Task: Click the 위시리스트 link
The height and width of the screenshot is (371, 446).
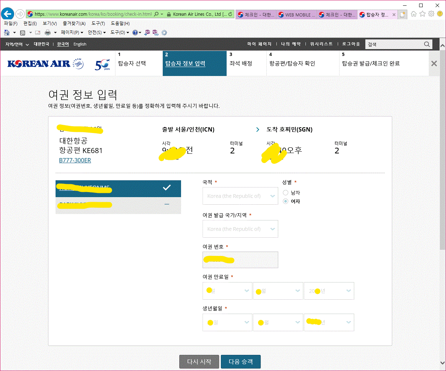Action: [321, 44]
